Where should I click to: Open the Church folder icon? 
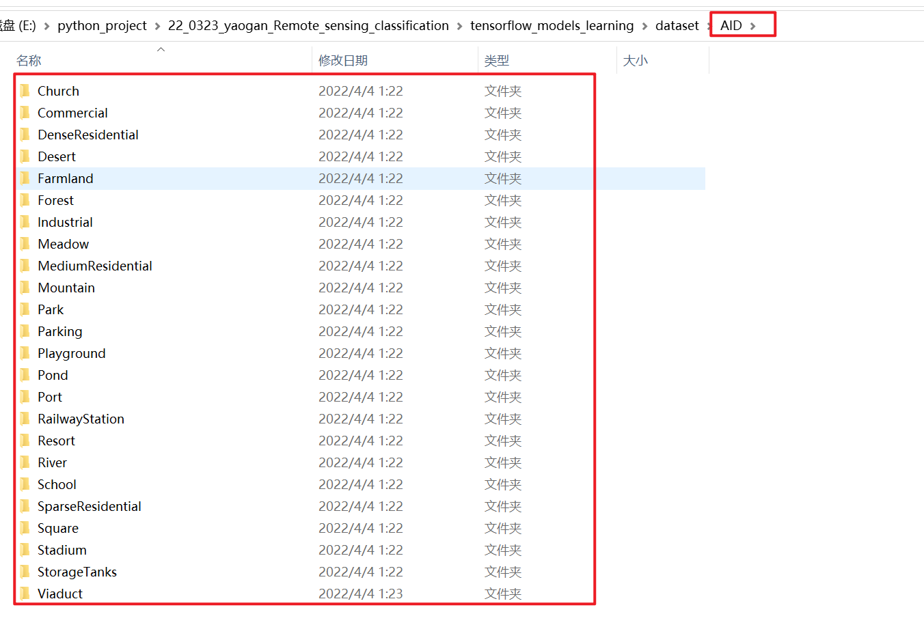tap(25, 91)
